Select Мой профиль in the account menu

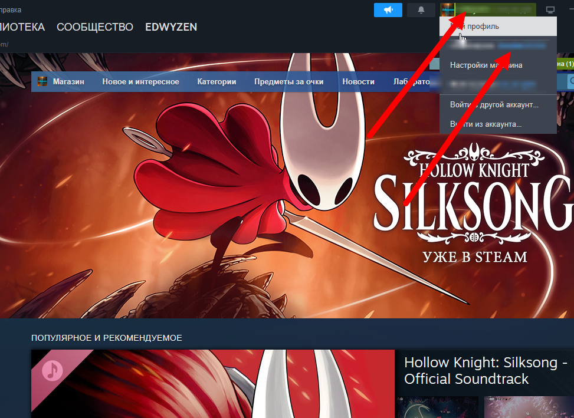[498, 27]
